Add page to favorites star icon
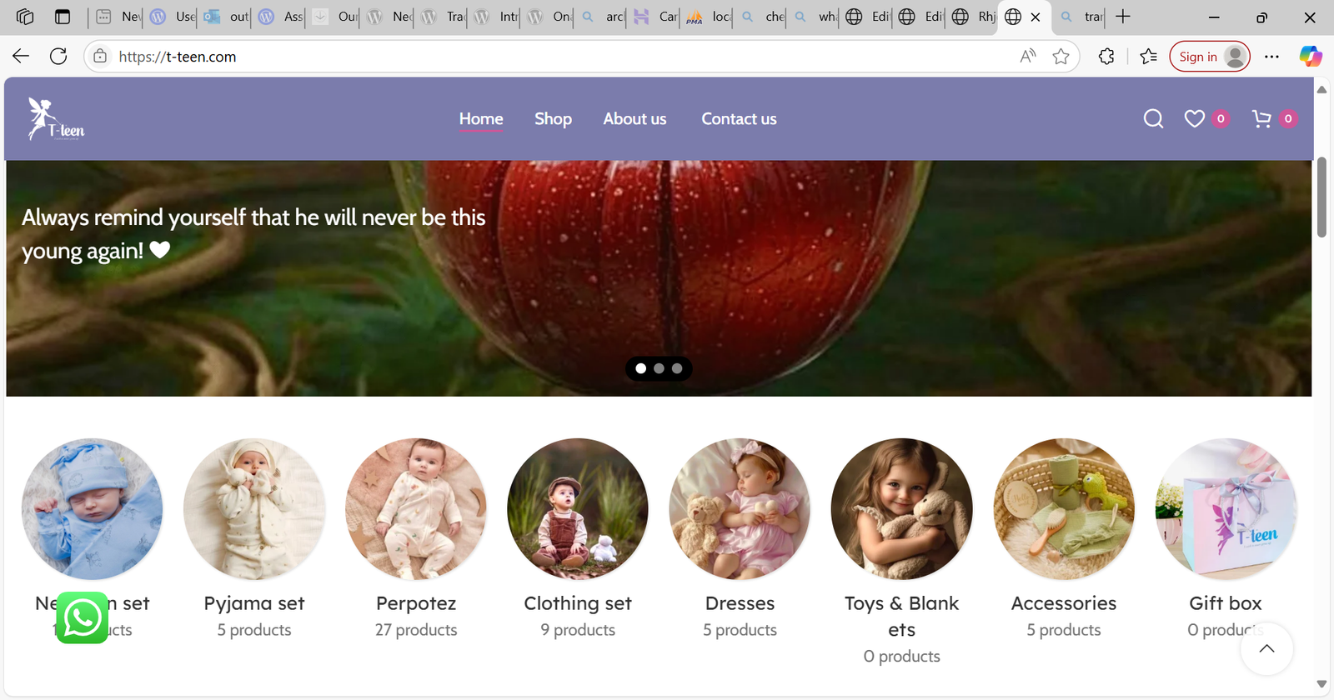Screen dimensions: 1334x700 (1061, 57)
